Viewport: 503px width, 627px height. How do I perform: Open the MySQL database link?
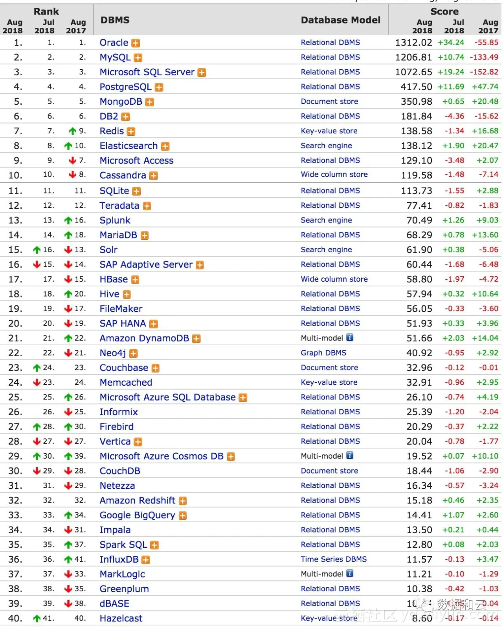115,58
